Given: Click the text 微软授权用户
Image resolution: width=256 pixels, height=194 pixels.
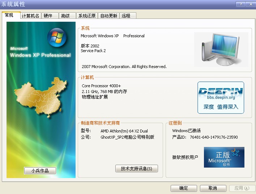Looking at the screenshot, I should [185, 157].
